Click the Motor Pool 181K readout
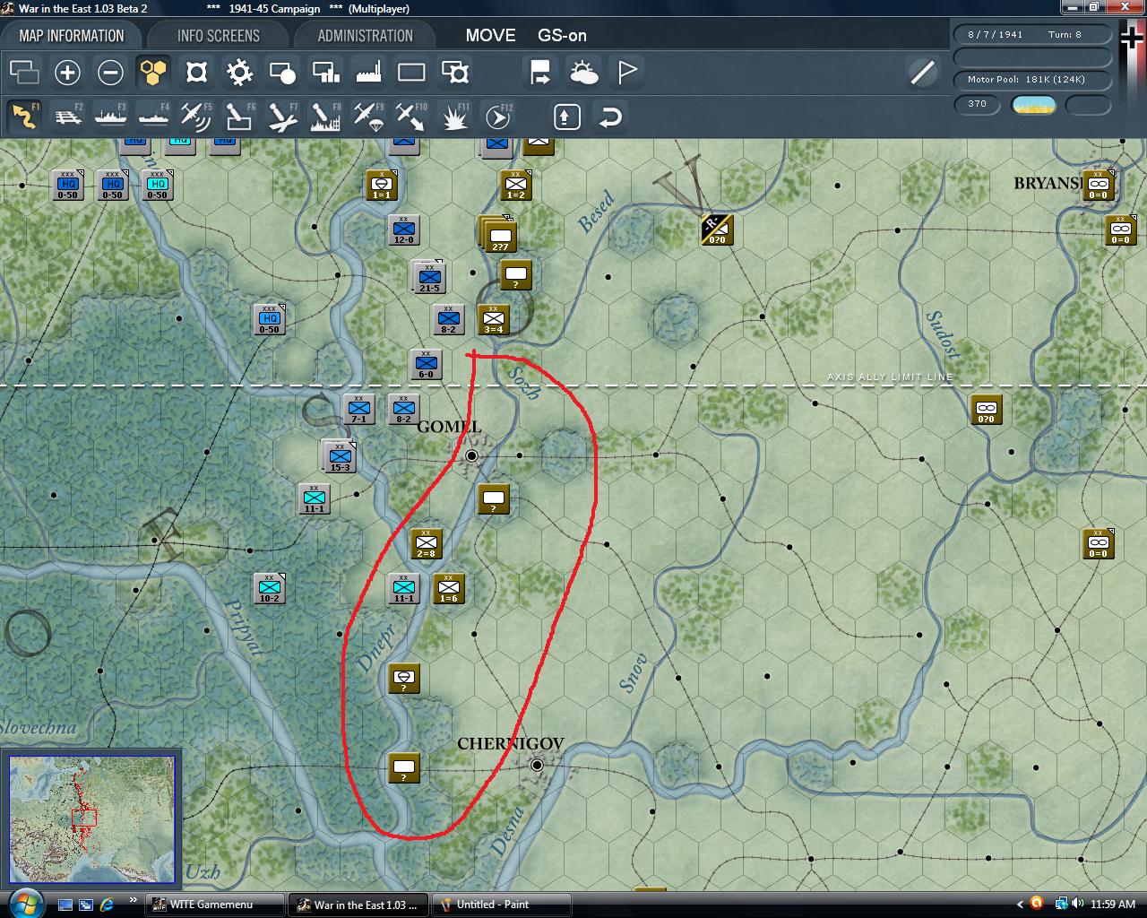Screen dimensions: 1147x918 coord(1032,80)
